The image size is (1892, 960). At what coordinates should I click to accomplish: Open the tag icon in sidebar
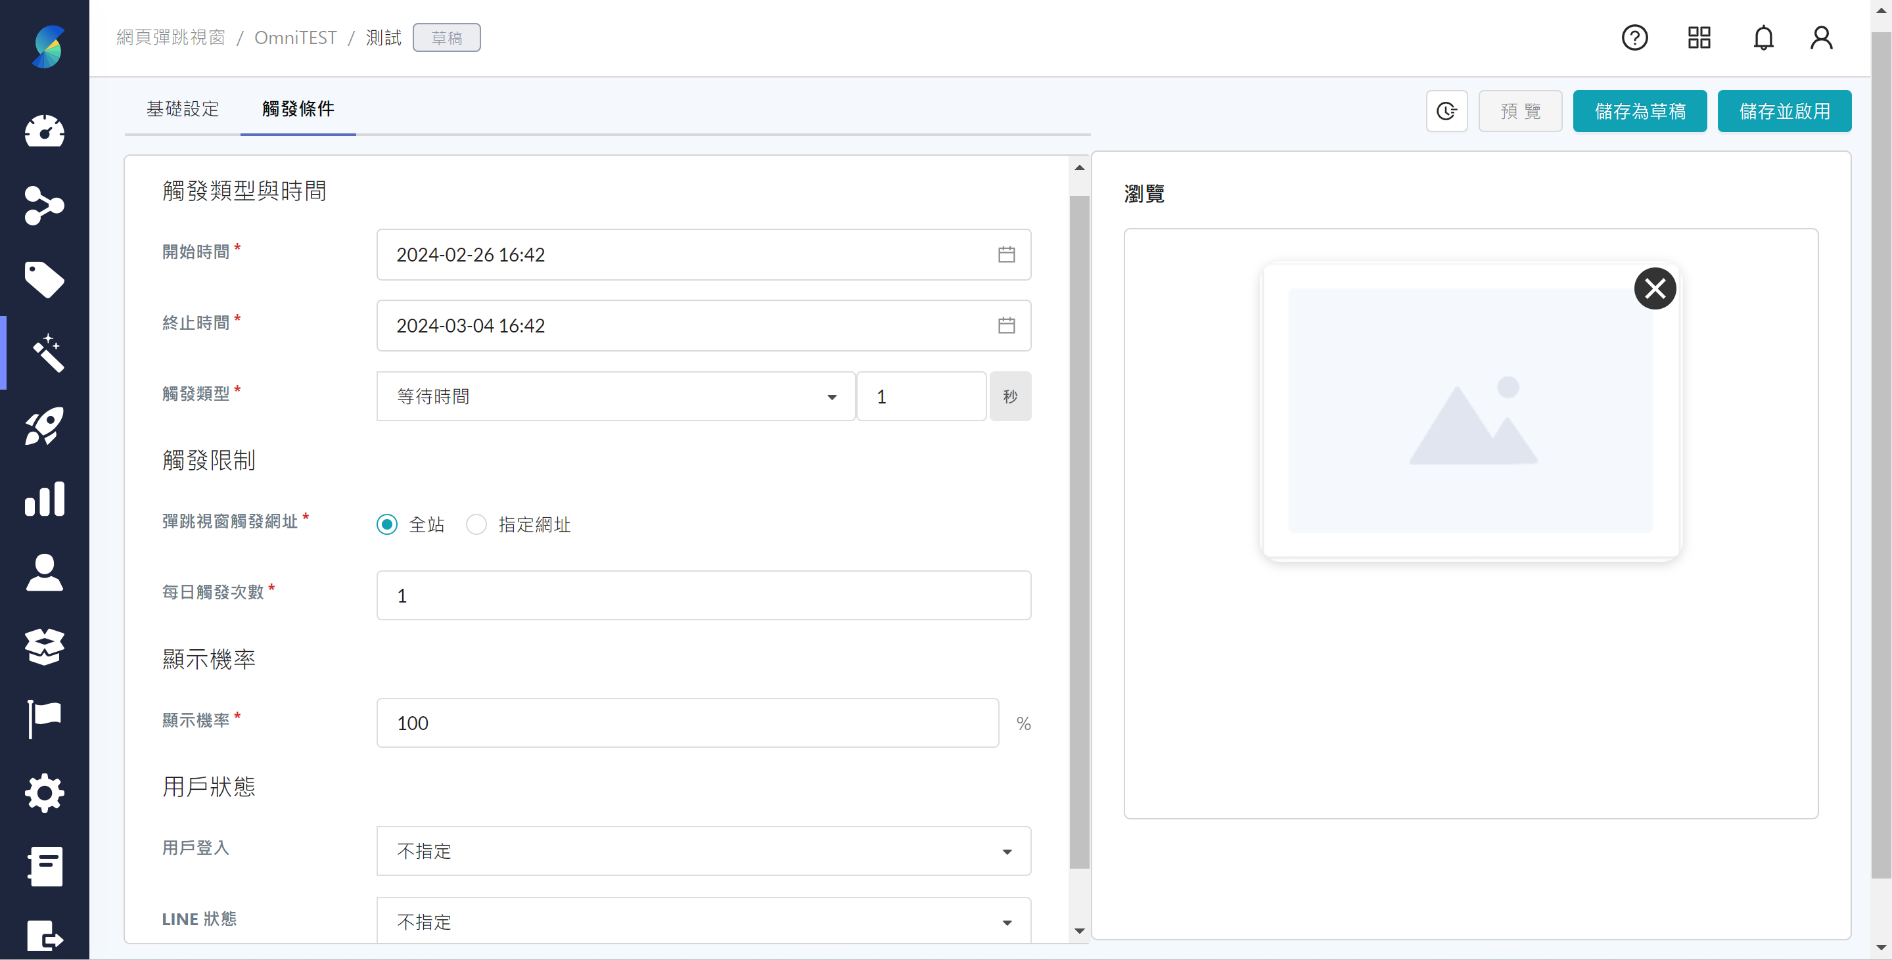click(45, 279)
